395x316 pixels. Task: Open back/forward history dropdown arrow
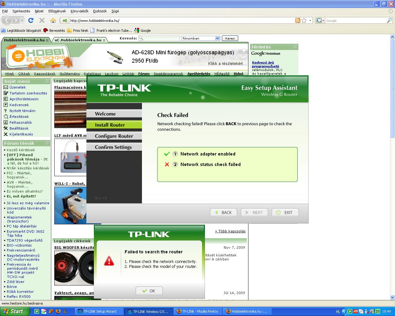(x=22, y=21)
